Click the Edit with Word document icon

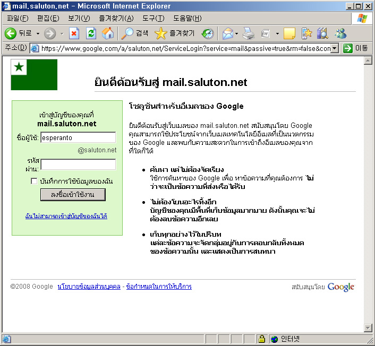point(266,33)
